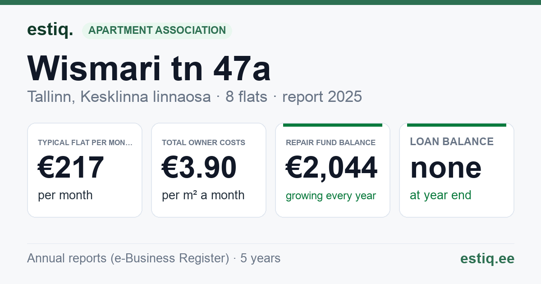Select the APARTMENT ASSOCIATION badge
541x284 pixels.
pyautogui.click(x=157, y=30)
